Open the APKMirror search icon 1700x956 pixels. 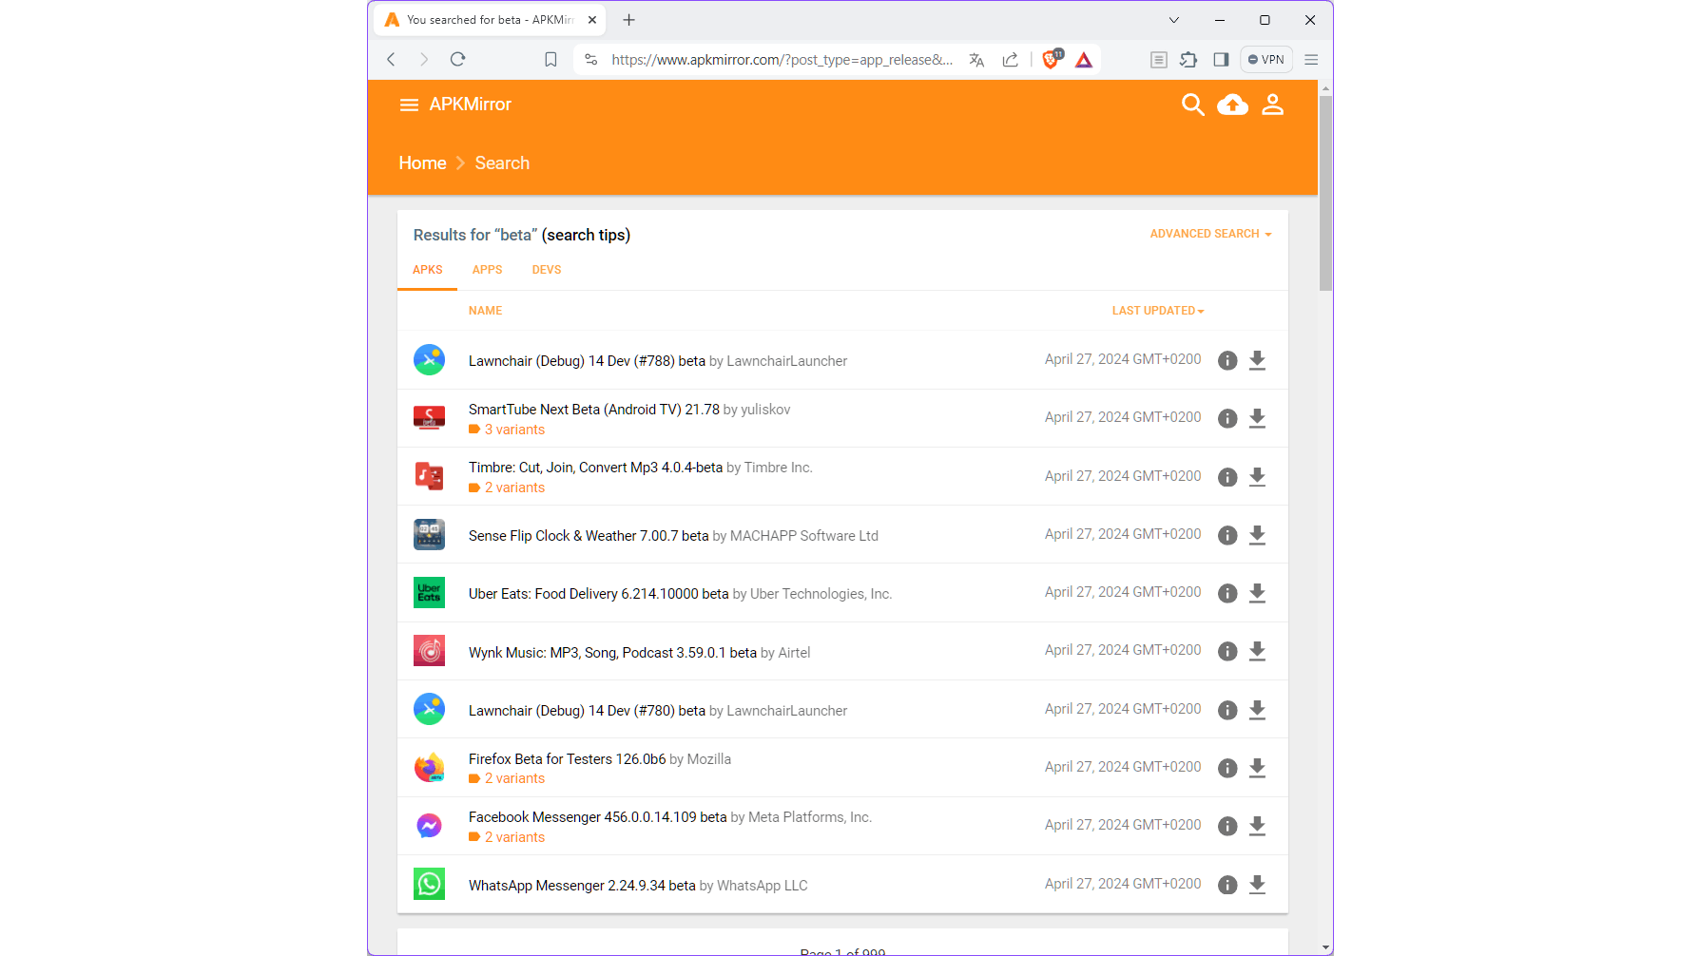pyautogui.click(x=1192, y=105)
